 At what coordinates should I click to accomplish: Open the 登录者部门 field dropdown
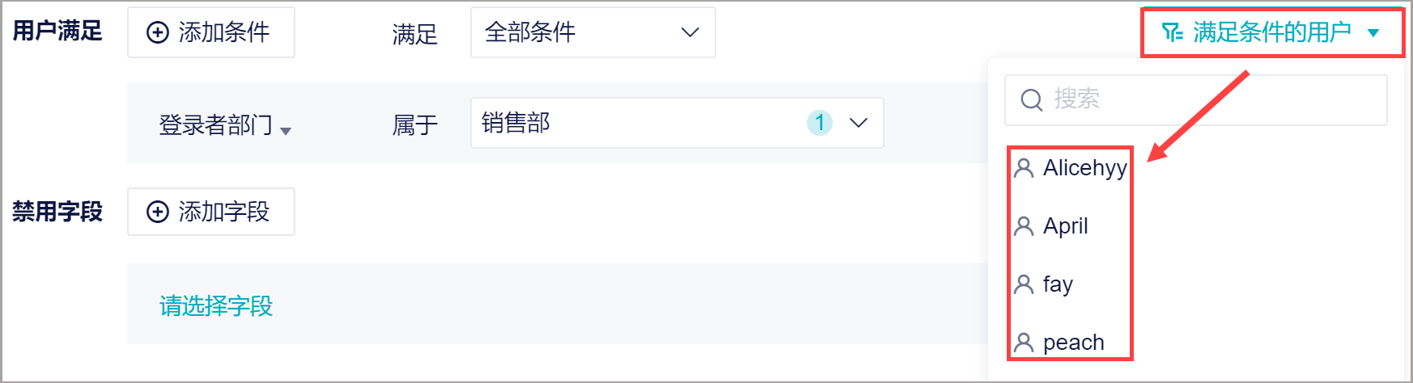click(x=225, y=125)
